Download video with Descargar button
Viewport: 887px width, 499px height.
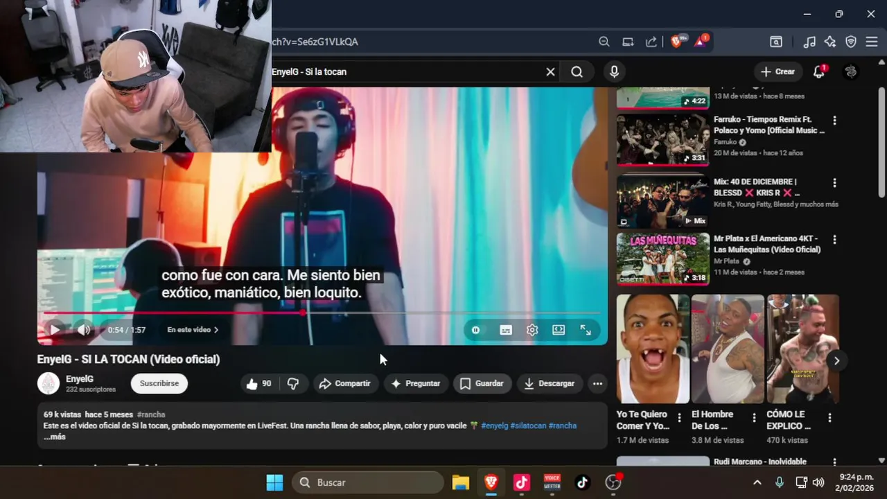click(x=550, y=383)
